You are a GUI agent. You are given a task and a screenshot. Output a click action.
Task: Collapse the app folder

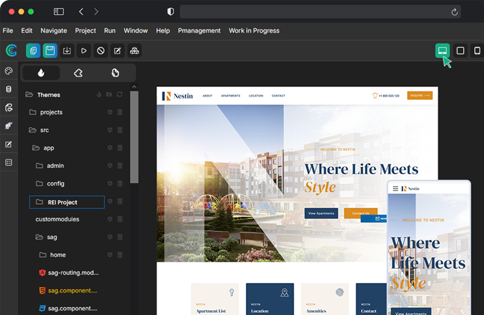36,148
